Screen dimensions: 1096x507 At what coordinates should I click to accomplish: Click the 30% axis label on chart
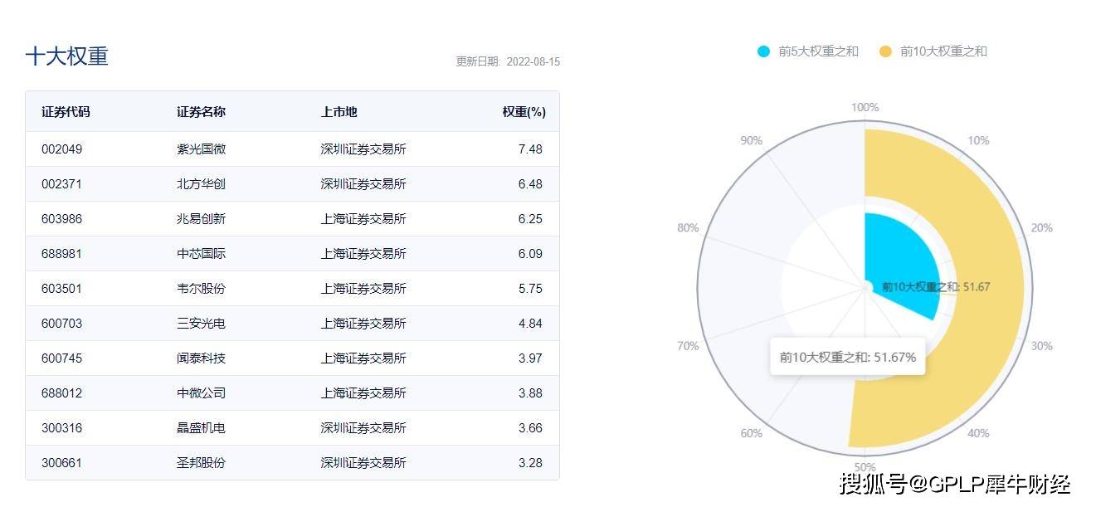pyautogui.click(x=1041, y=346)
